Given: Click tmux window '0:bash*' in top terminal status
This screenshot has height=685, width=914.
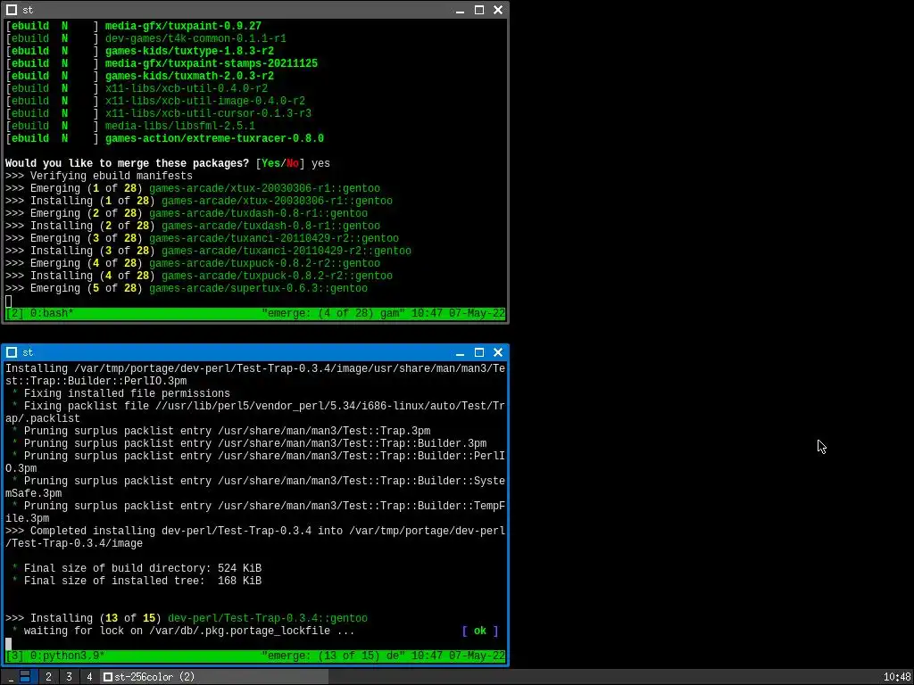Looking at the screenshot, I should click(52, 313).
